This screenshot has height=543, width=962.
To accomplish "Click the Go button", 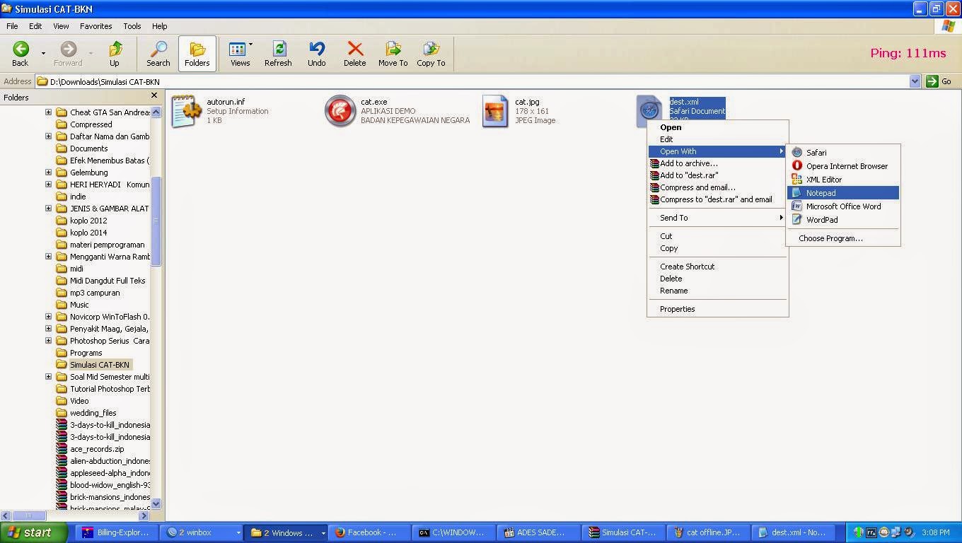I will (x=939, y=81).
